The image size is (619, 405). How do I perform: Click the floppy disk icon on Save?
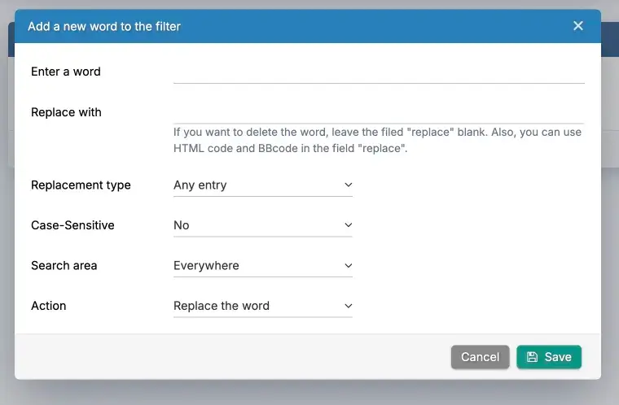pos(532,357)
